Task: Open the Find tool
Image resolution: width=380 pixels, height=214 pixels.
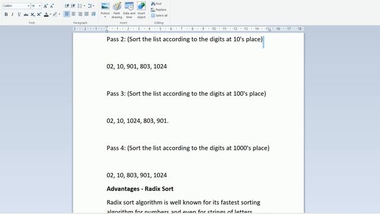Action: tap(156, 4)
